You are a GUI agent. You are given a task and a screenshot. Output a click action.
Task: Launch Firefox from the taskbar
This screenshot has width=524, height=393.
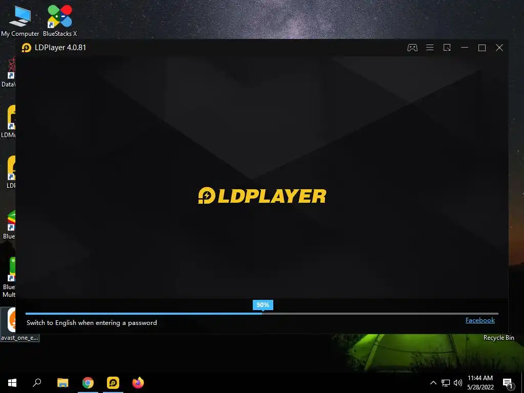click(138, 383)
